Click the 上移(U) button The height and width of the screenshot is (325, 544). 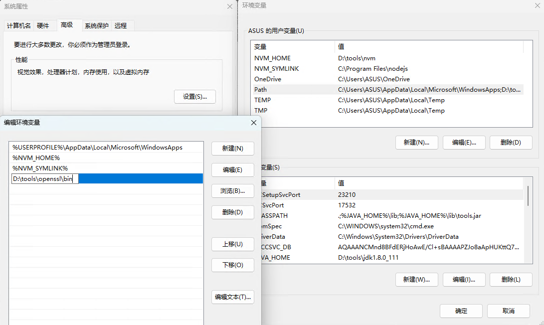coord(233,244)
